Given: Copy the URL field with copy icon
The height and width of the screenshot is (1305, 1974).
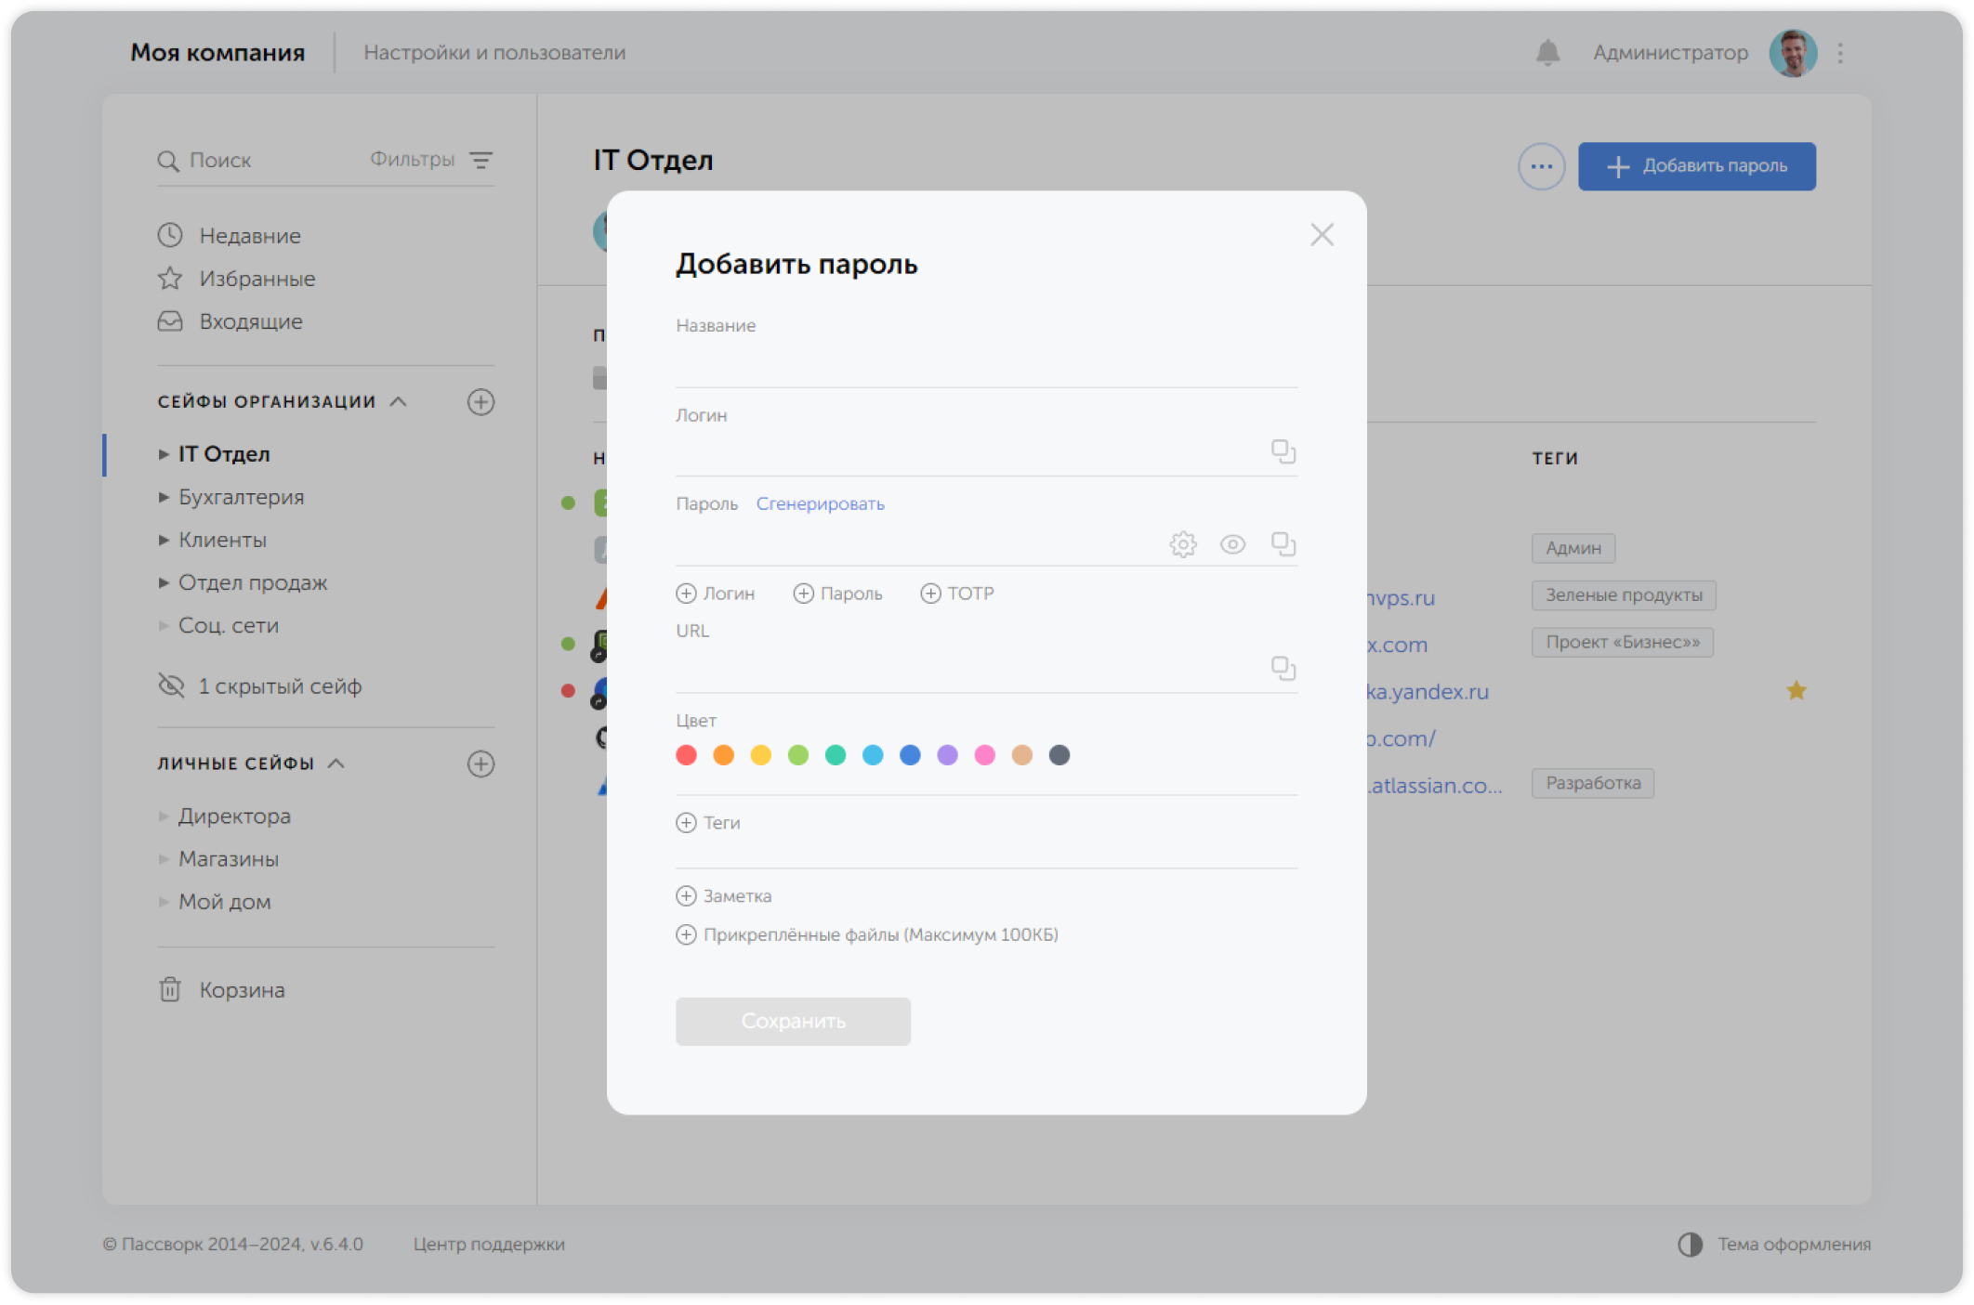Looking at the screenshot, I should click(x=1283, y=668).
